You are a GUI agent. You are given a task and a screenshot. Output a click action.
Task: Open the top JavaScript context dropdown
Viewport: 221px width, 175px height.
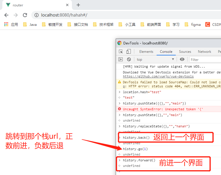[155, 59]
